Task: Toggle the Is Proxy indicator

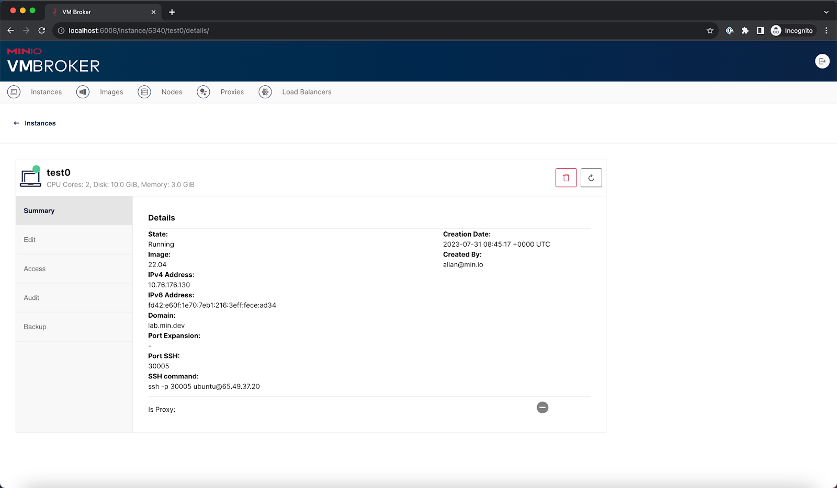Action: 542,408
